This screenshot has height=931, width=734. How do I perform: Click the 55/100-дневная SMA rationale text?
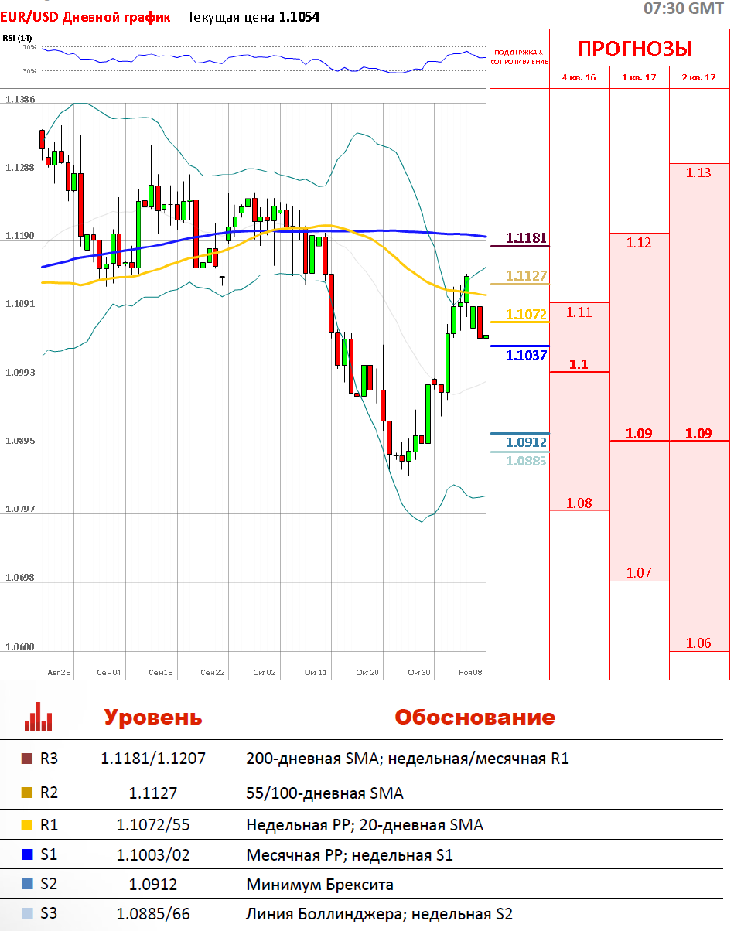click(x=325, y=793)
